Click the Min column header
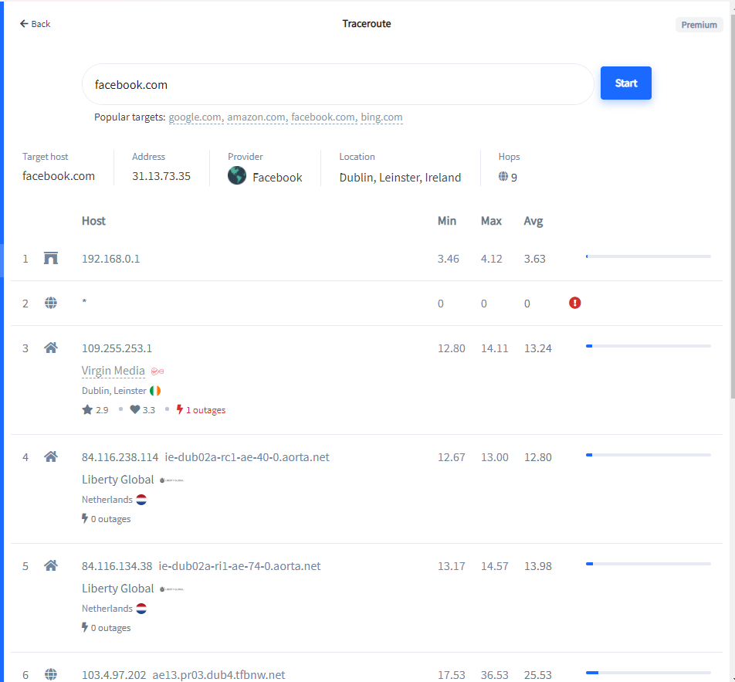 point(447,221)
